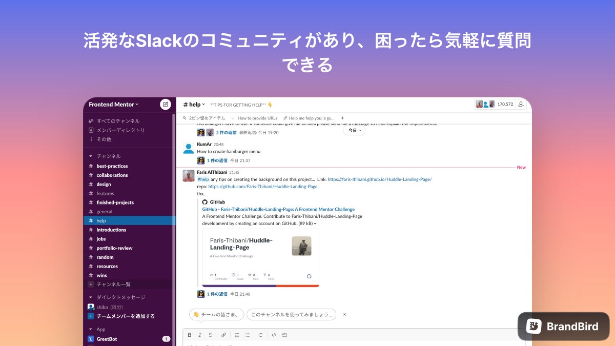
Task: Dismiss the message suggestions with the X
Action: 344,314
